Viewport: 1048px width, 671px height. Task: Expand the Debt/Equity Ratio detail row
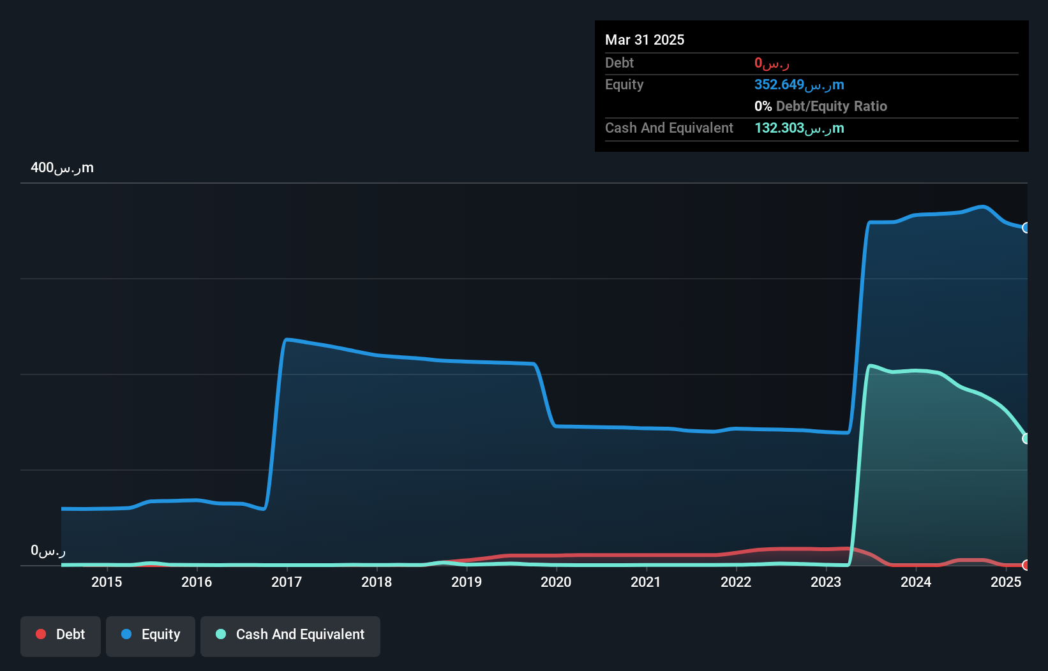tap(820, 106)
